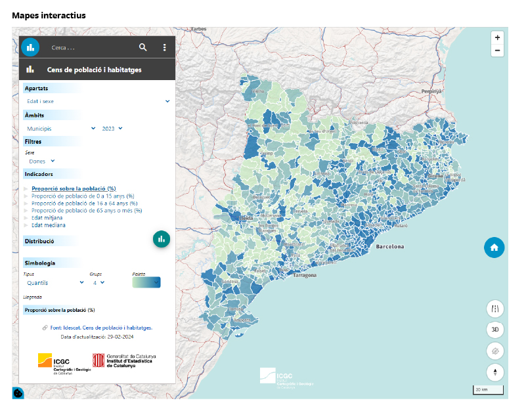Switch the map to 3D view
Image resolution: width=526 pixels, height=411 pixels.
pos(494,330)
